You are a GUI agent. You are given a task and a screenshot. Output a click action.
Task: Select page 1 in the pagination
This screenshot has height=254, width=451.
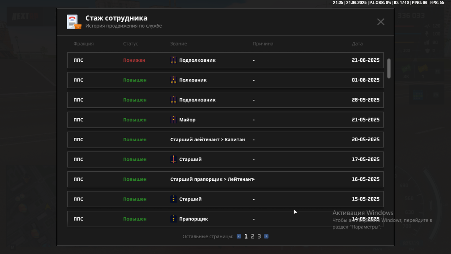pos(246,236)
